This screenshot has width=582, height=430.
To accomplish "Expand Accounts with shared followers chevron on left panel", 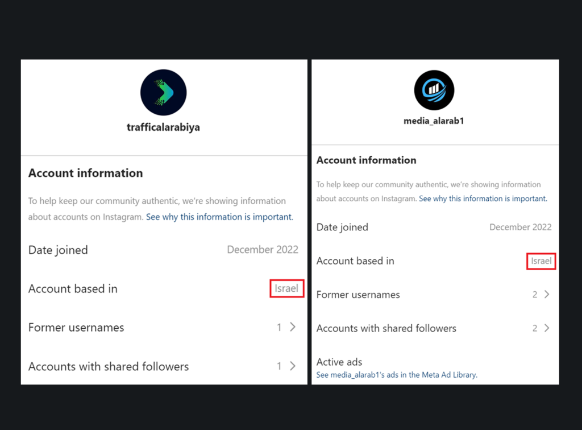I will coord(293,366).
